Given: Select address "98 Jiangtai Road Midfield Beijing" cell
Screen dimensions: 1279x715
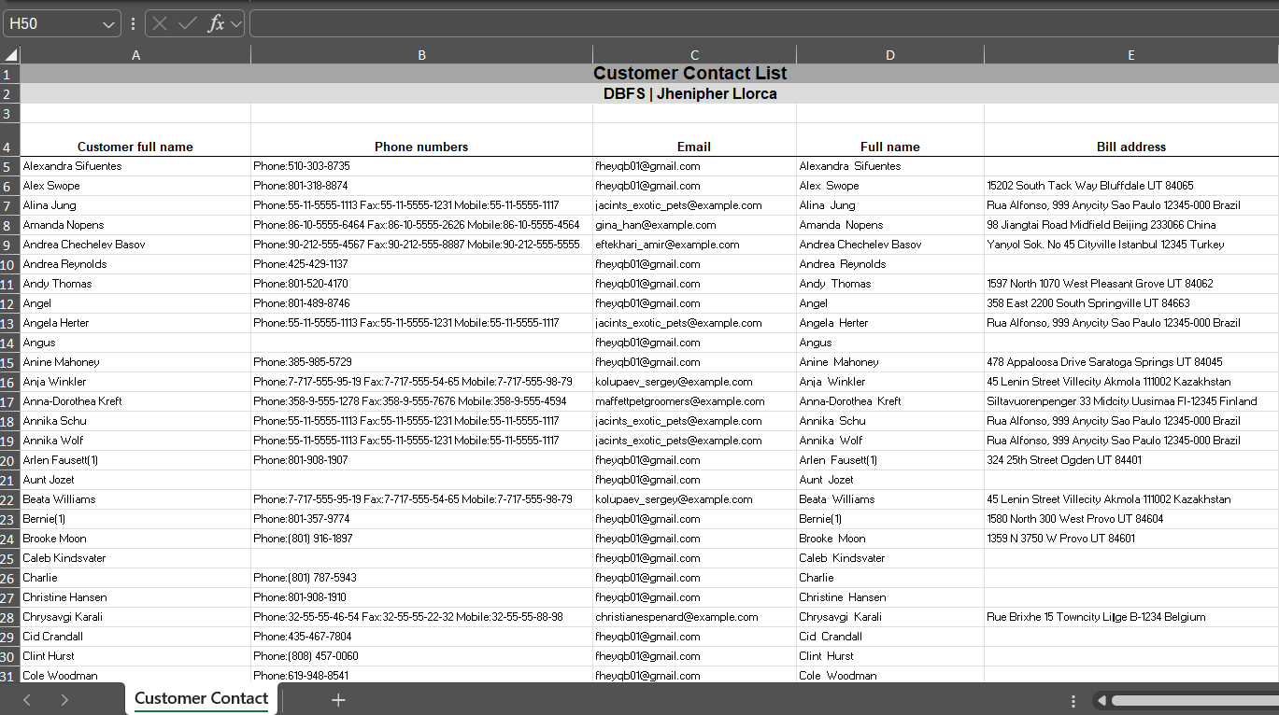Looking at the screenshot, I should tap(1131, 225).
